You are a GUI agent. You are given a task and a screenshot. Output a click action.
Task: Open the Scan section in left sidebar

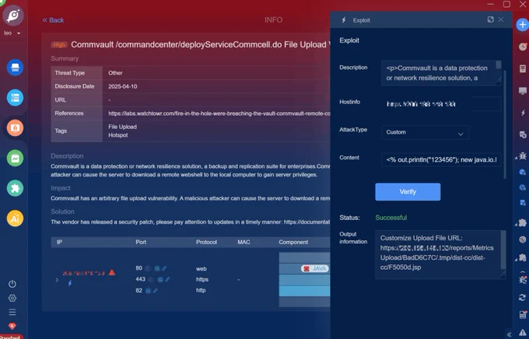point(16,68)
